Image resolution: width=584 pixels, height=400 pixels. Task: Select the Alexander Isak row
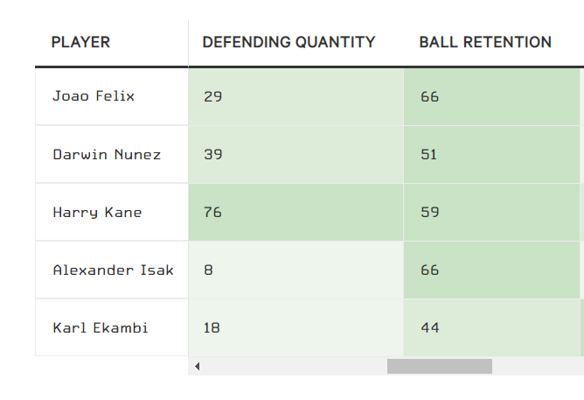point(113,270)
